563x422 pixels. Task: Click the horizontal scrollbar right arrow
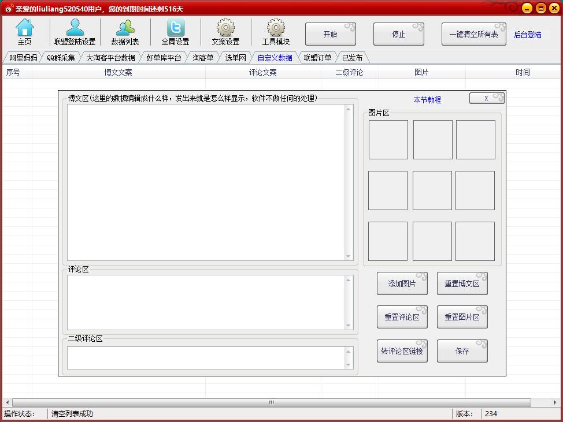(x=555, y=402)
